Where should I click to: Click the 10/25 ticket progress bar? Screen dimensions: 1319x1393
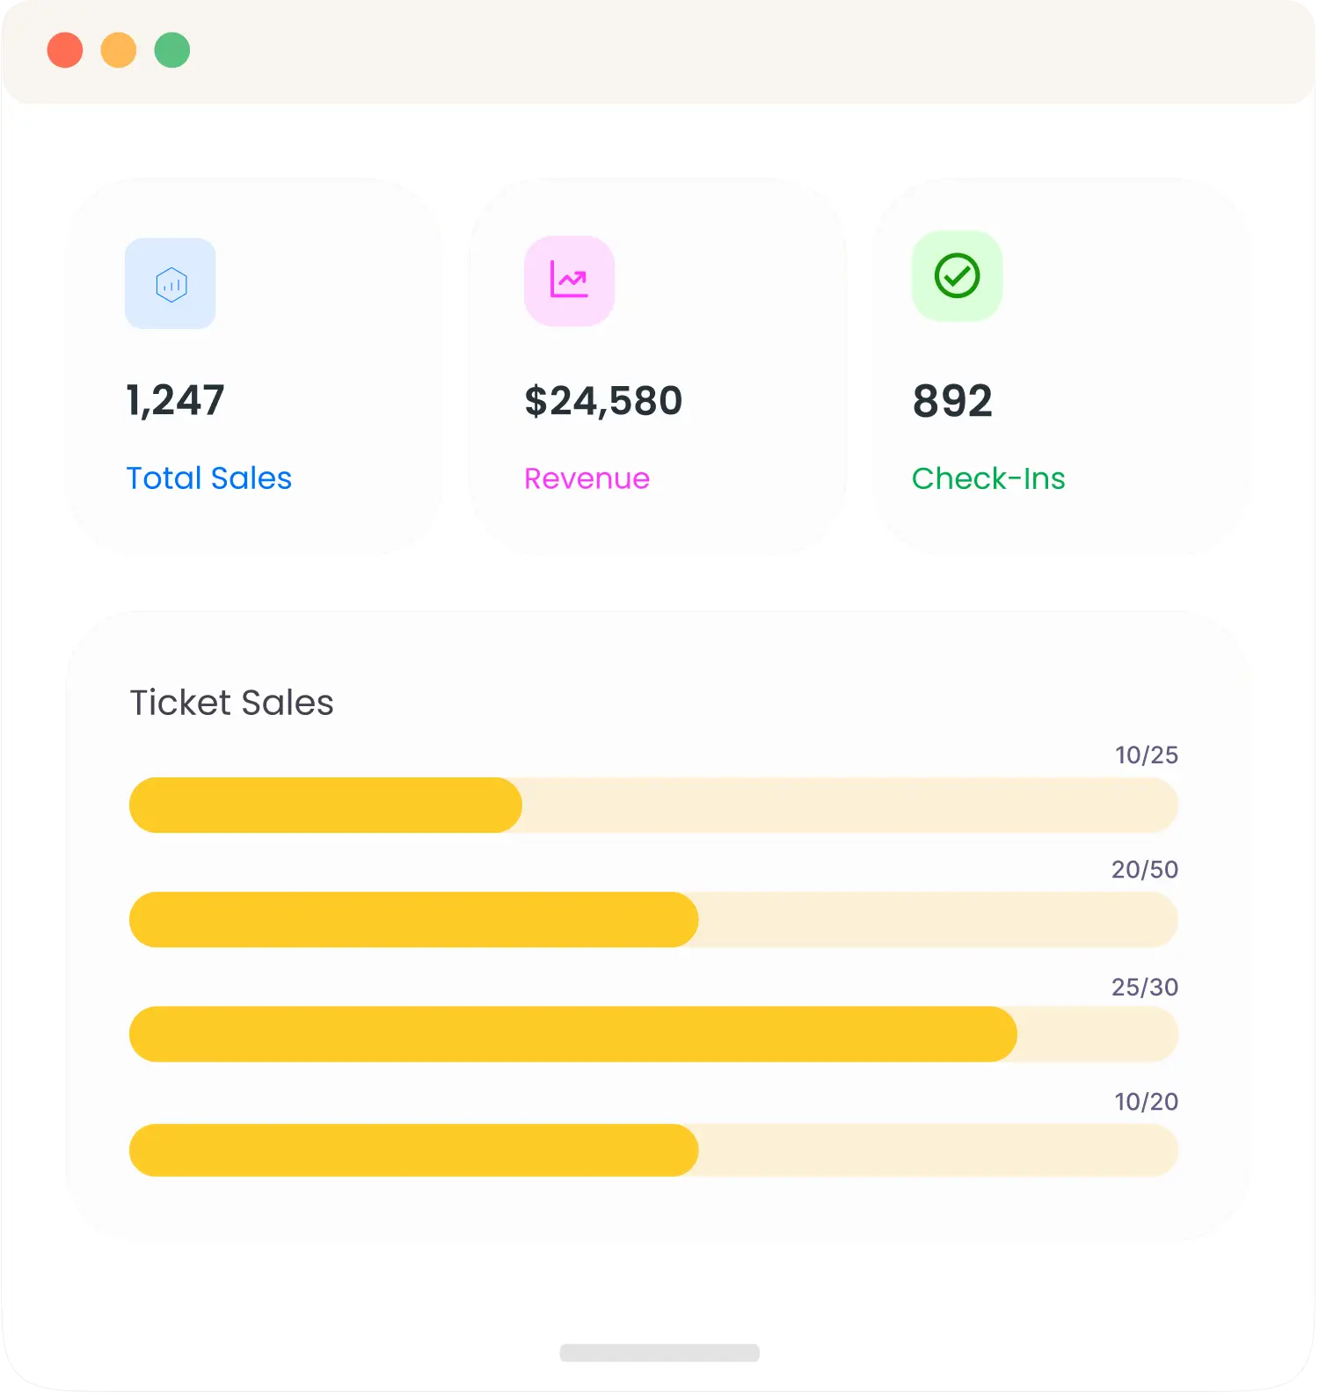pyautogui.click(x=653, y=805)
